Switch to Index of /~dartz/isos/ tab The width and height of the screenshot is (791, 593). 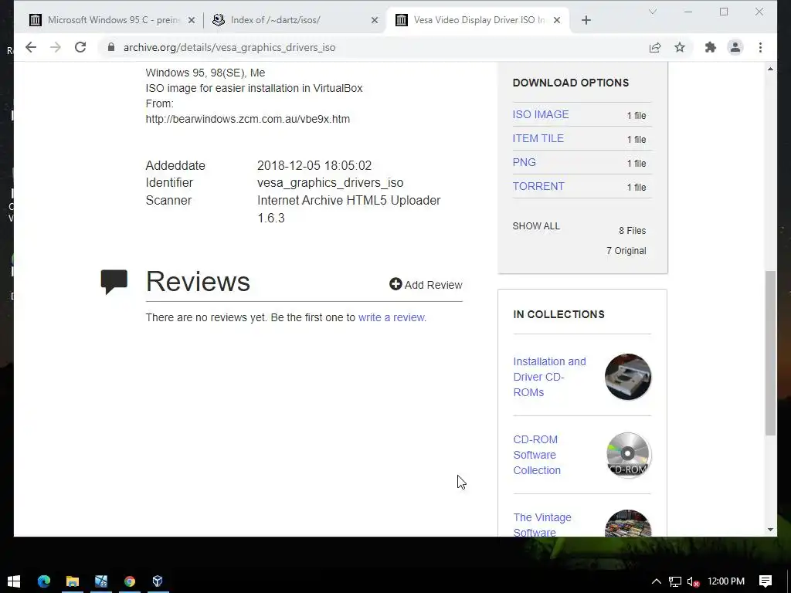coord(295,20)
